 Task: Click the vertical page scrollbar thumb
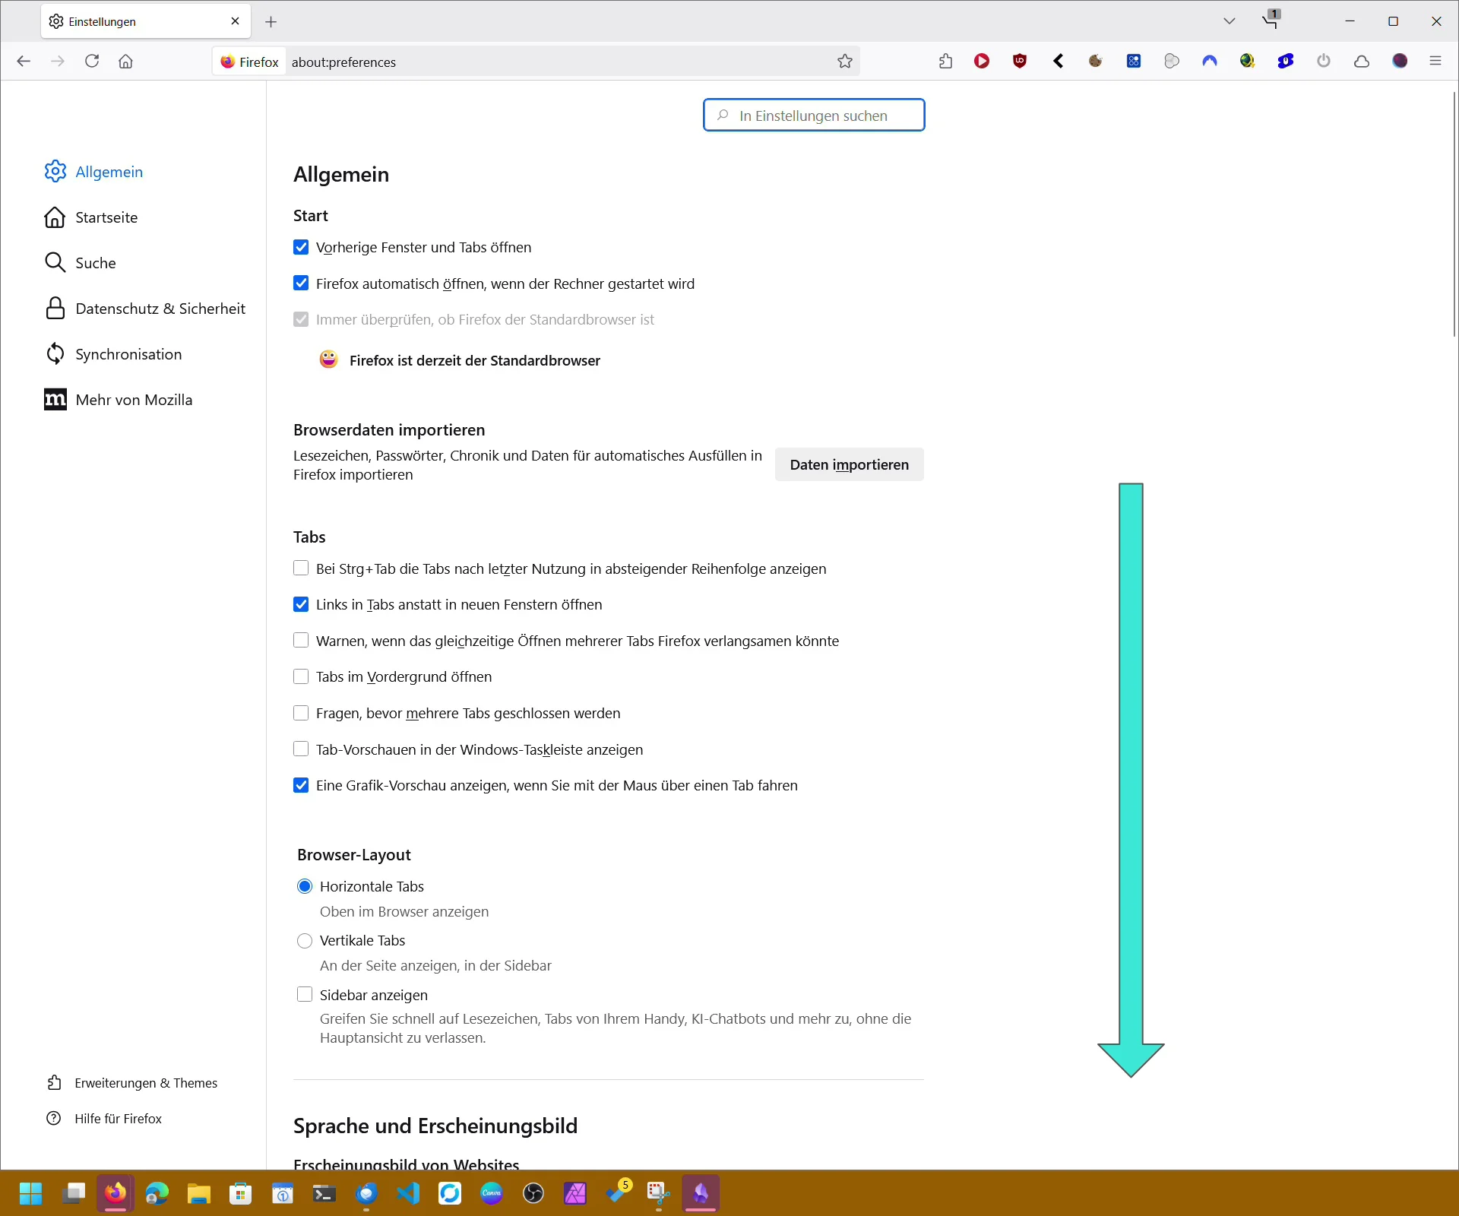[x=1454, y=214]
